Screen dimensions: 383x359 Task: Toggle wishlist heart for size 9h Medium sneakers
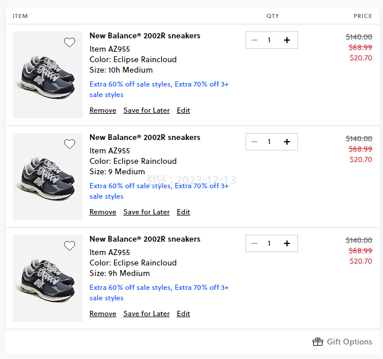pos(69,246)
